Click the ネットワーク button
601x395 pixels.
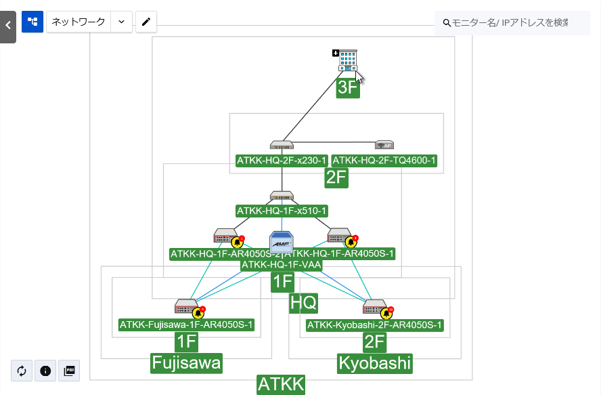[79, 22]
